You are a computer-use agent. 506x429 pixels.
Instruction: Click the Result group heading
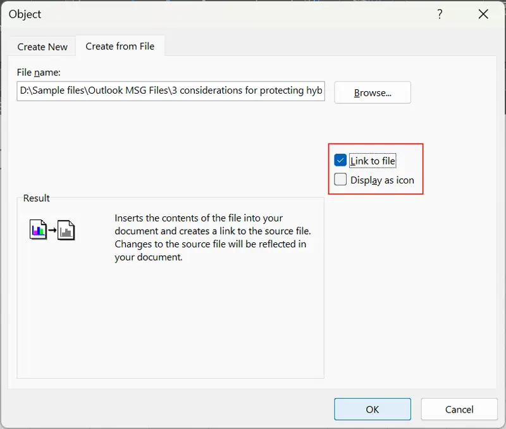click(37, 198)
